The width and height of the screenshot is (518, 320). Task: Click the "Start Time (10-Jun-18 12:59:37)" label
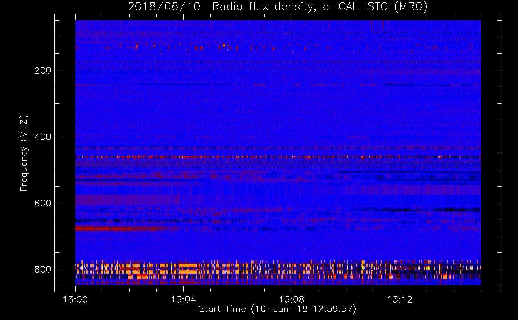[278, 309]
